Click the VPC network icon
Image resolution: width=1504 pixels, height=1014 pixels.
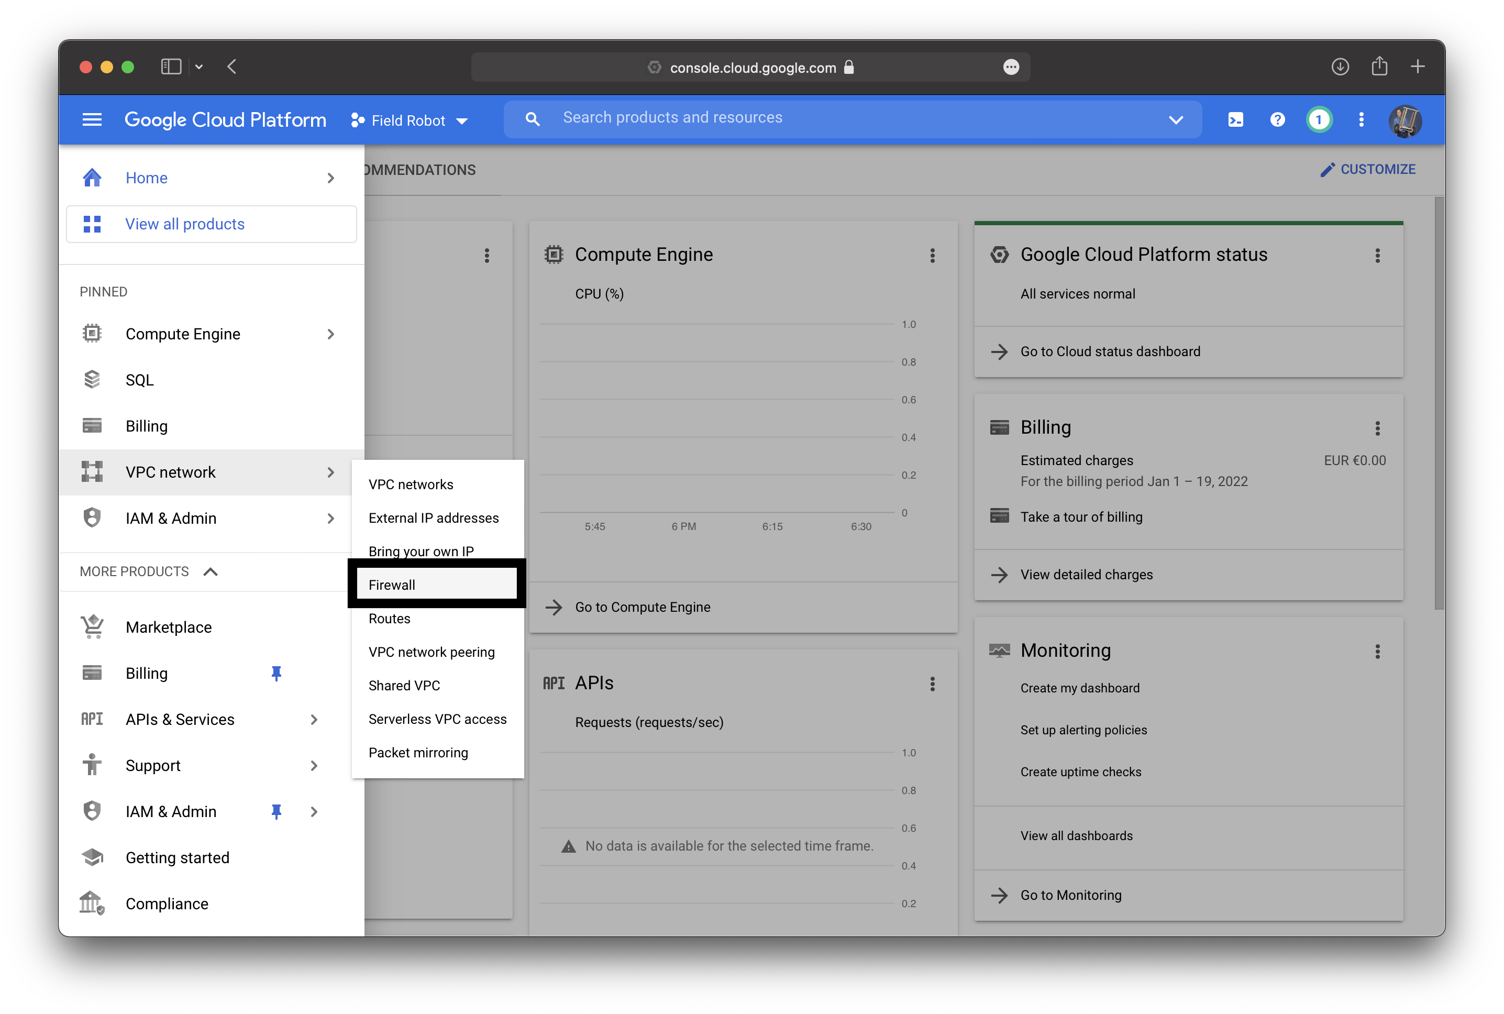point(92,471)
